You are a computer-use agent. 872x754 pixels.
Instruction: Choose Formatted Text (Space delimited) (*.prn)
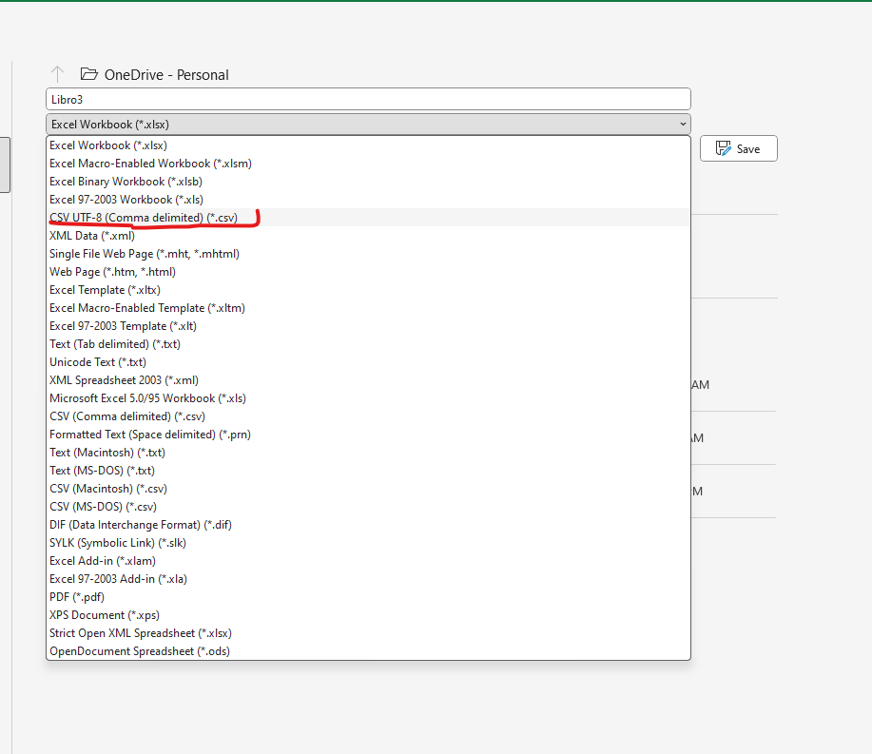tap(368, 435)
